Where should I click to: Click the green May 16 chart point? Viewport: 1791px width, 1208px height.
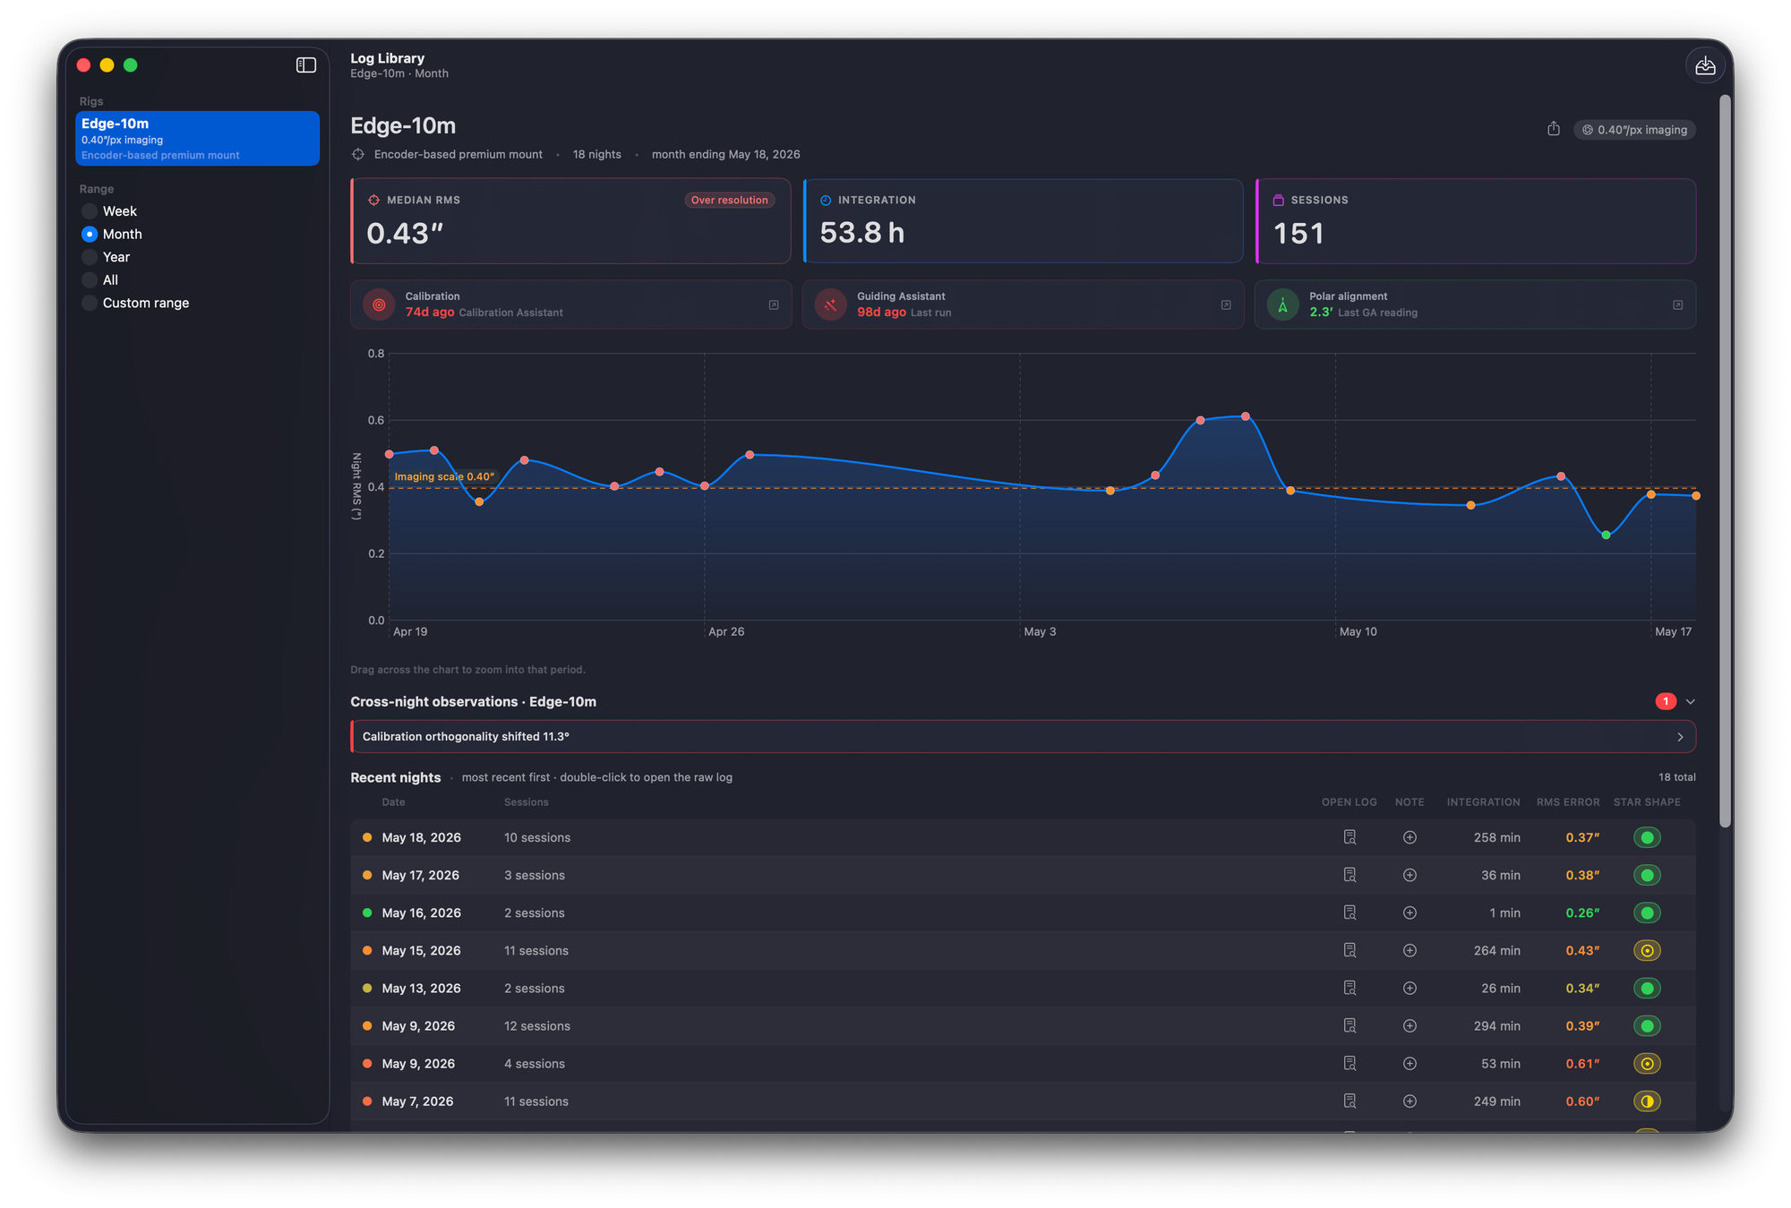[1606, 535]
